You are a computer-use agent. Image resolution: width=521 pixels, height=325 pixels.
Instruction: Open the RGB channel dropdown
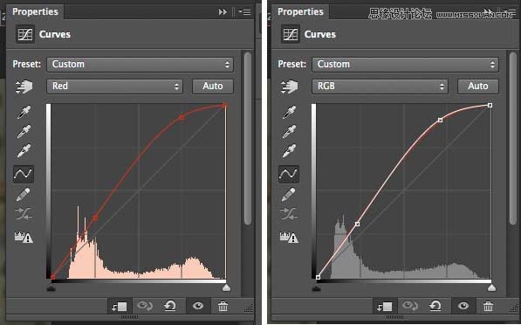[380, 86]
